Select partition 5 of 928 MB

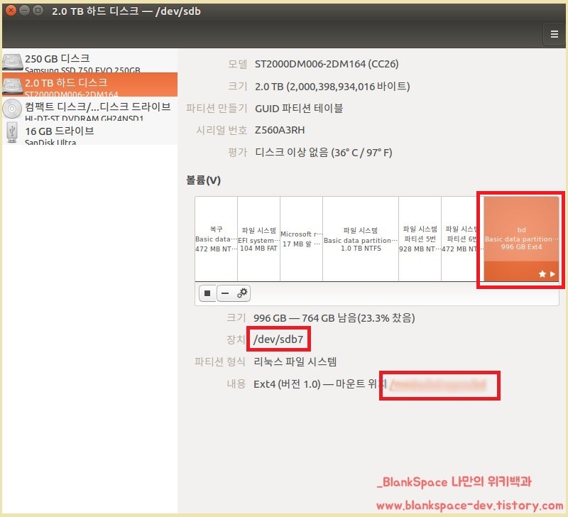tap(420, 239)
